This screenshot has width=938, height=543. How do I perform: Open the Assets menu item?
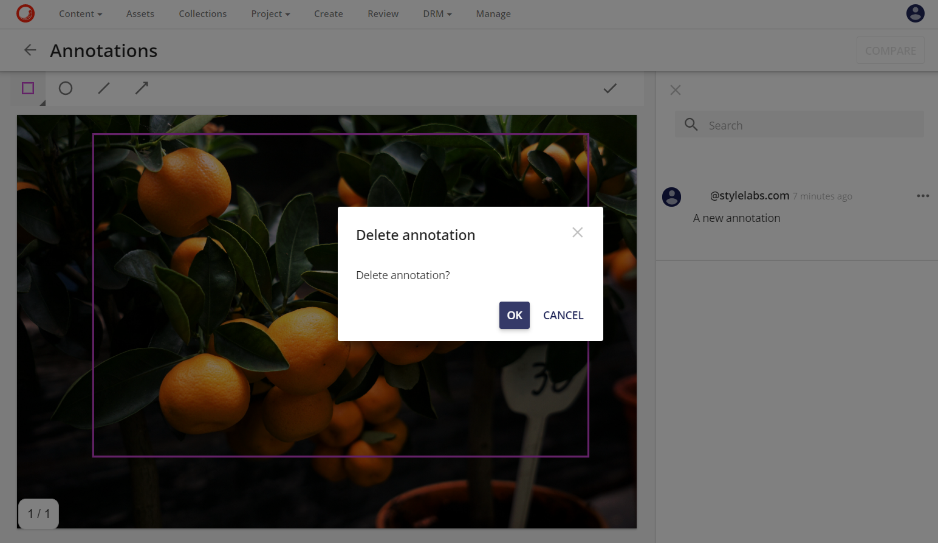pos(140,13)
